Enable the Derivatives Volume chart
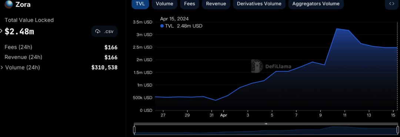 pos(259,4)
